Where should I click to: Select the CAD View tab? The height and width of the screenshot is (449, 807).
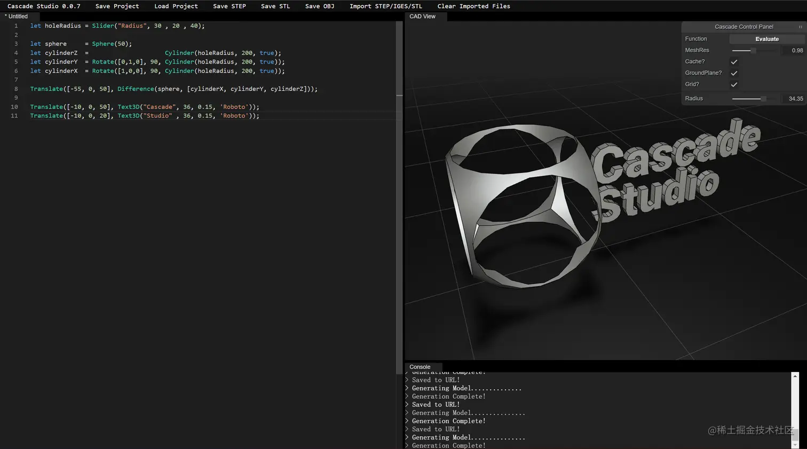(x=423, y=17)
